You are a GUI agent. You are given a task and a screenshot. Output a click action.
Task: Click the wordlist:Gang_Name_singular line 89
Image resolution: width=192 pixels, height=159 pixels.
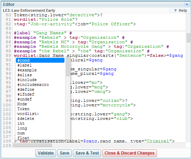point(98,55)
